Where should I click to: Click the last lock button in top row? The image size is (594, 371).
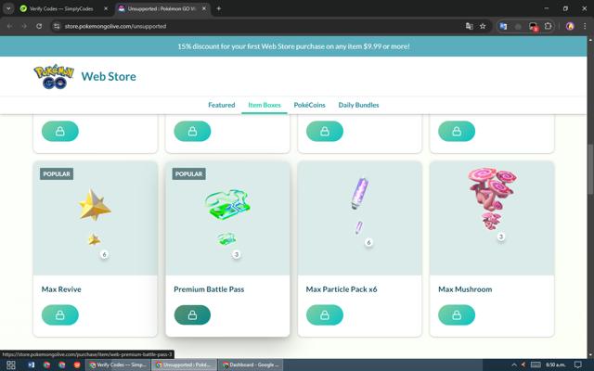click(457, 132)
